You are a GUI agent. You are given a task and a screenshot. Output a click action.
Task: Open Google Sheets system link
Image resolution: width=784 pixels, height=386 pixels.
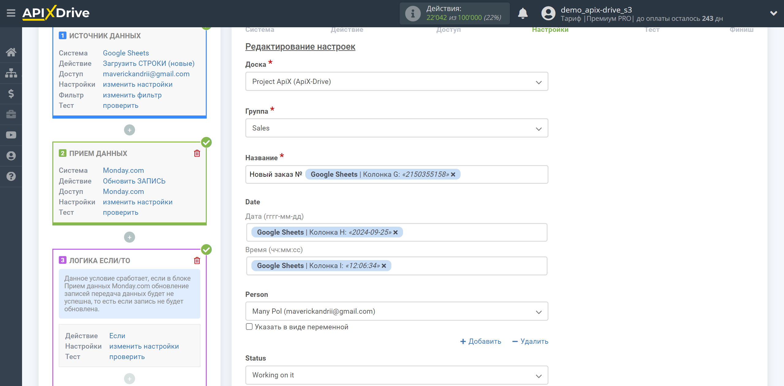126,53
